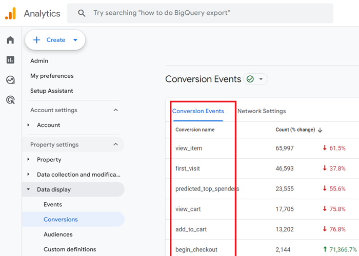Collapse the Property settings section

115,144
